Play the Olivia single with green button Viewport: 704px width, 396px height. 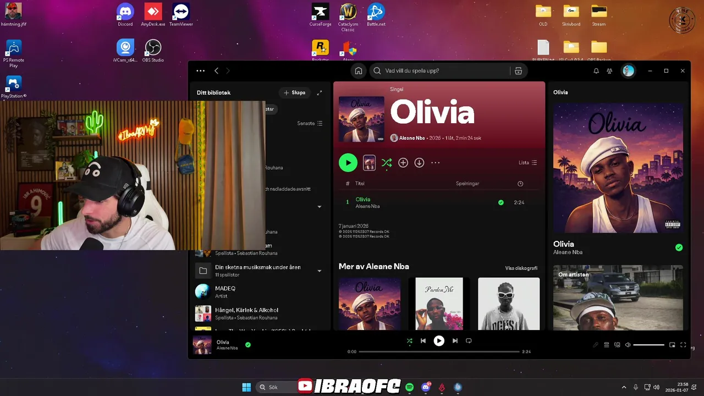tap(348, 163)
